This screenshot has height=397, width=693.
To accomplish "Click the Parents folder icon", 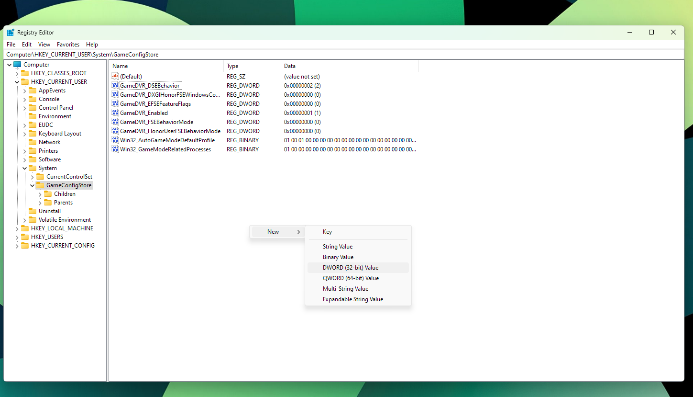I will pos(48,203).
